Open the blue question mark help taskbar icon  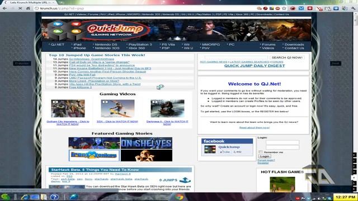[x=54, y=197]
